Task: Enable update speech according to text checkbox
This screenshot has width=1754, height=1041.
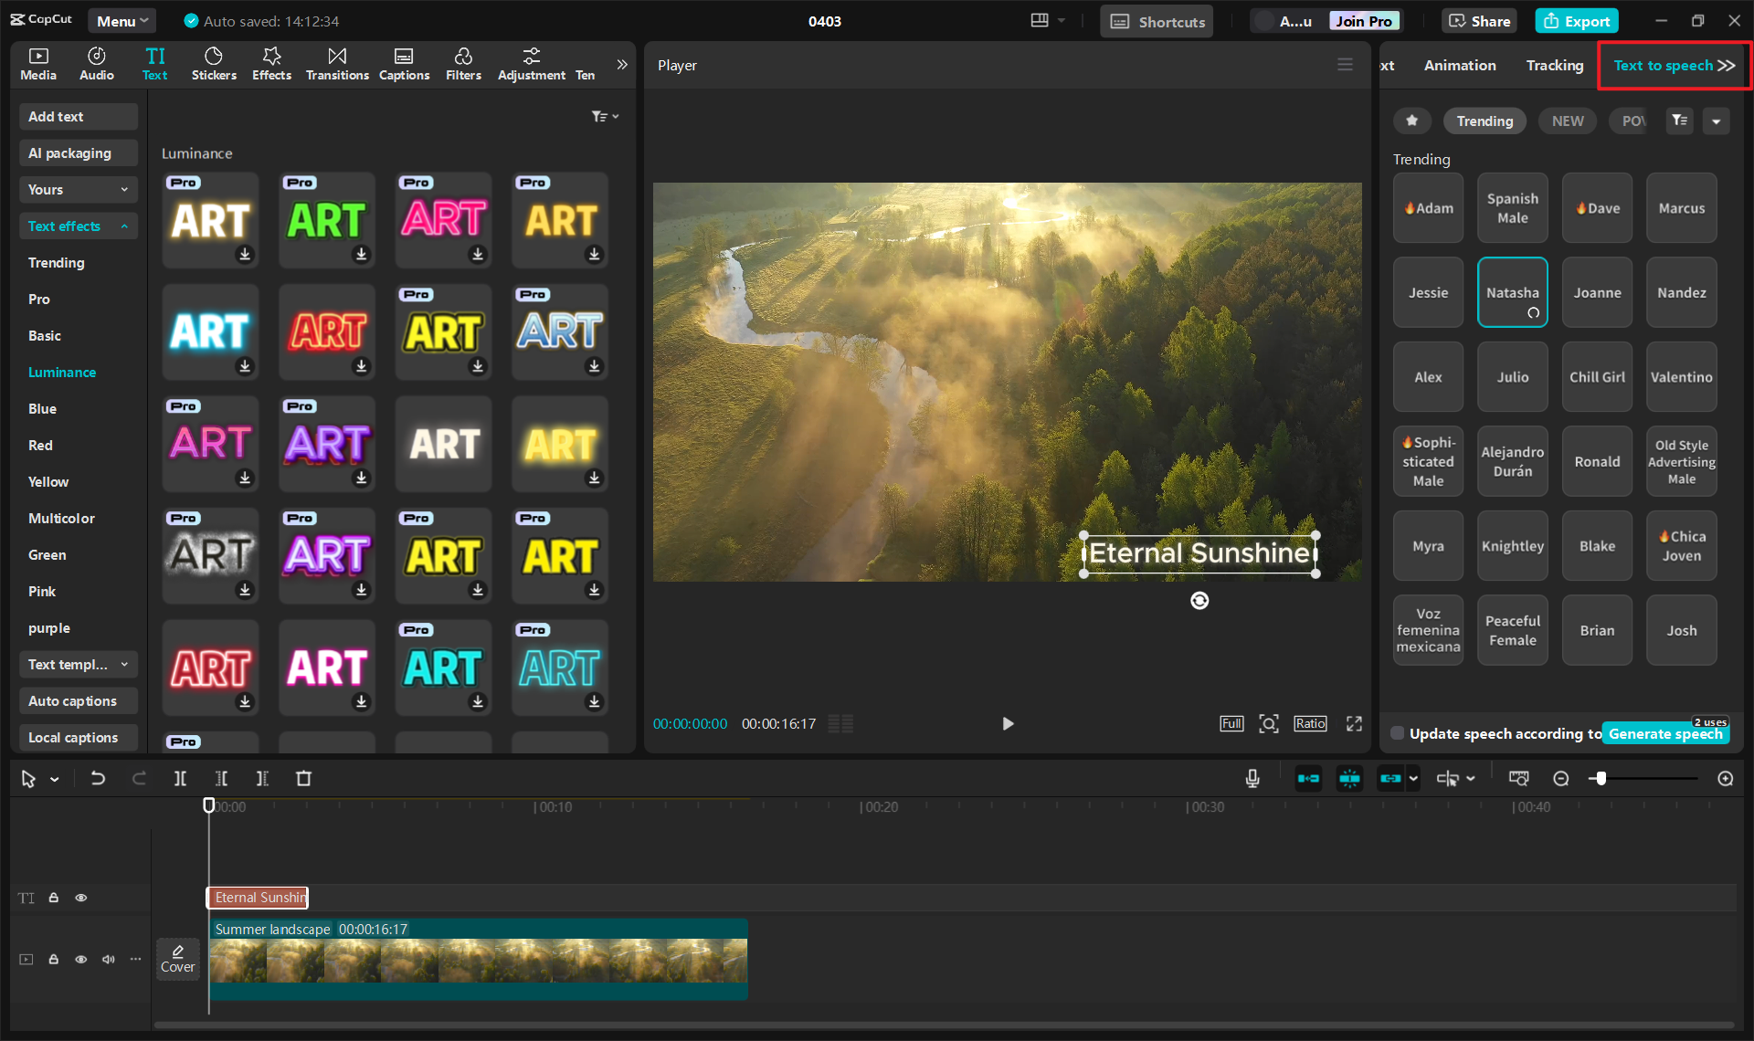Action: point(1397,733)
